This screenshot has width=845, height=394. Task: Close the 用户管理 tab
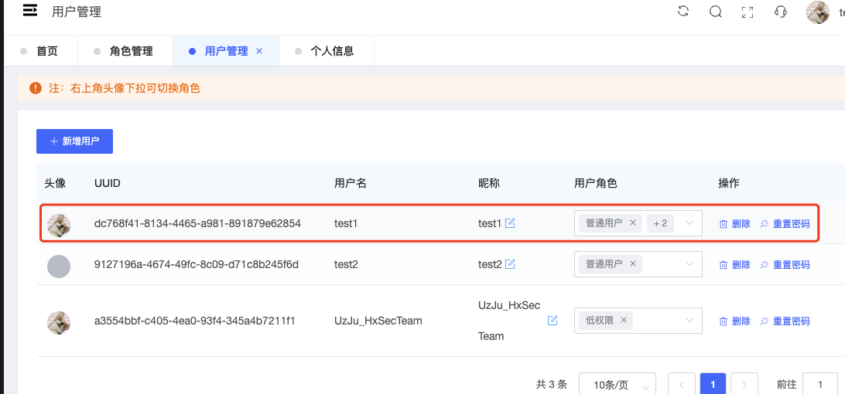[259, 51]
